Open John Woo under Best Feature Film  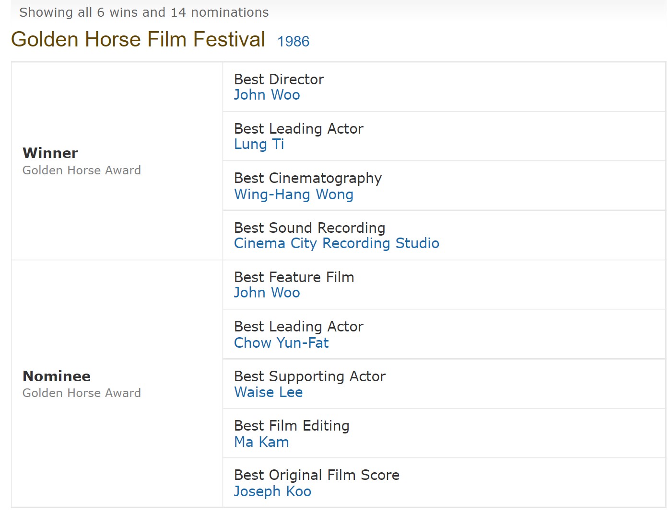click(267, 293)
